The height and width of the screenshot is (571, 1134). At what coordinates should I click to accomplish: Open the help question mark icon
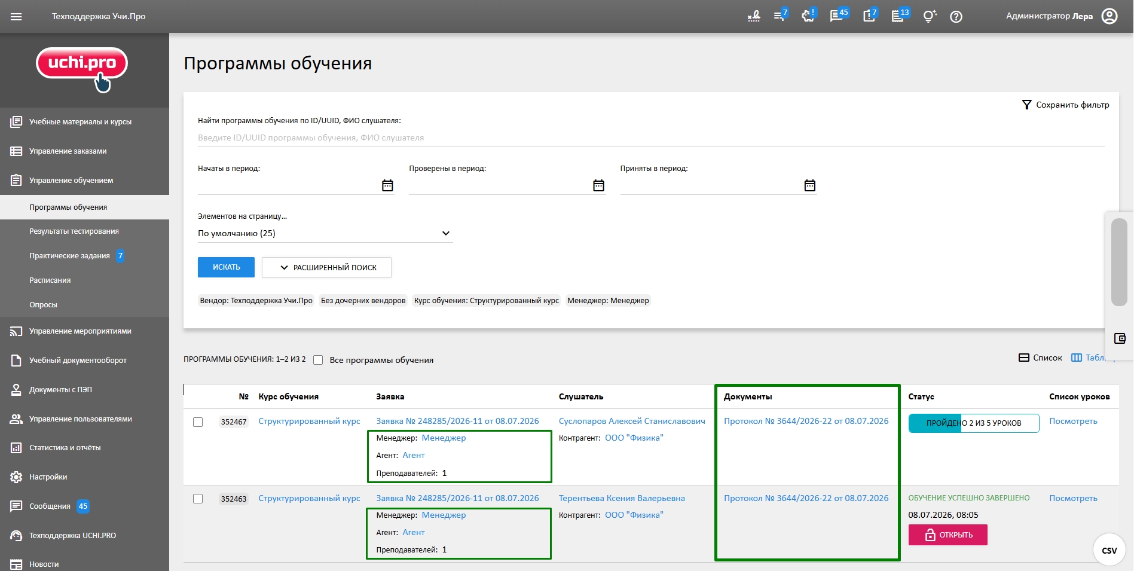tap(956, 17)
